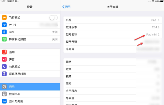Open Control Center (控制中心) icon
This screenshot has width=164, height=105.
[4, 94]
